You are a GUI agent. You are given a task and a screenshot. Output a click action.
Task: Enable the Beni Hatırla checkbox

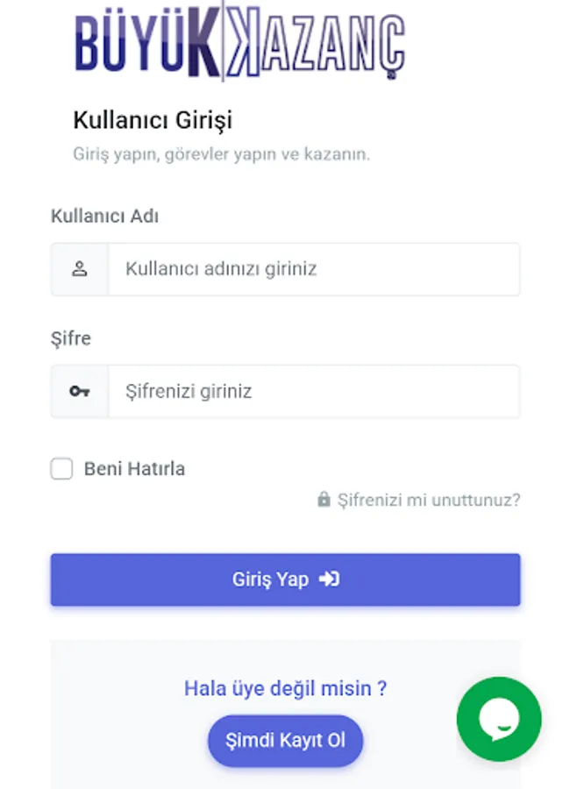coord(61,469)
